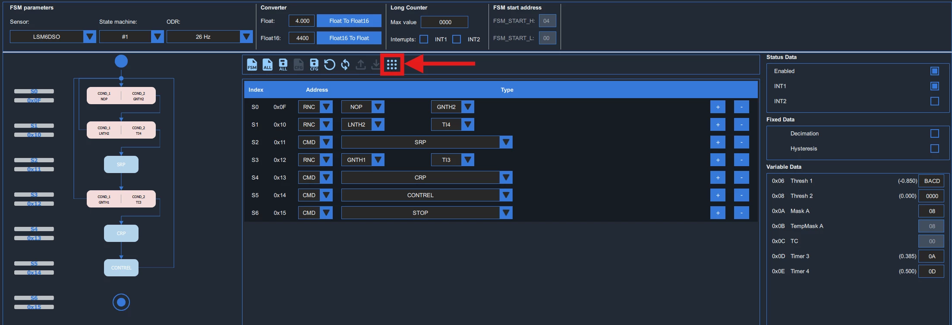The image size is (952, 325).
Task: Enable the Decimation checkbox
Action: pyautogui.click(x=935, y=133)
